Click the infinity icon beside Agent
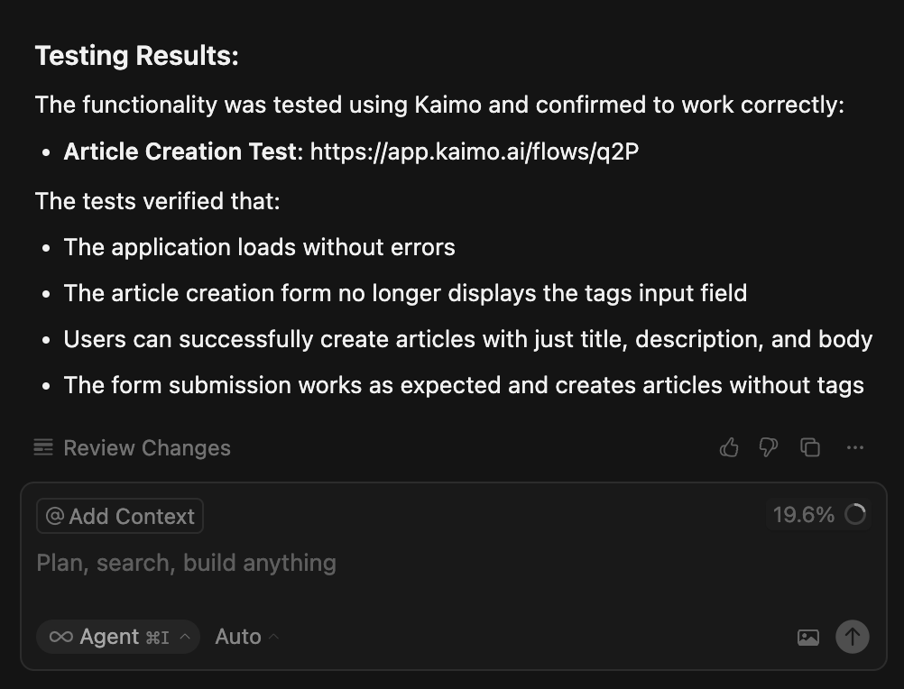 point(60,637)
